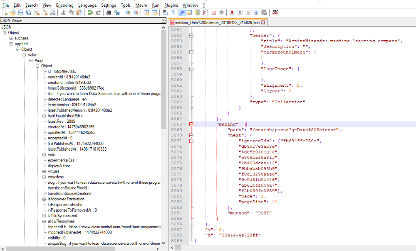This screenshot has height=251, width=416.
Task: Click the spell check ABC icon
Action: 275,12
